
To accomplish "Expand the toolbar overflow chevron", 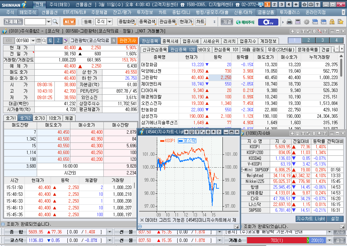I will (214, 22).
